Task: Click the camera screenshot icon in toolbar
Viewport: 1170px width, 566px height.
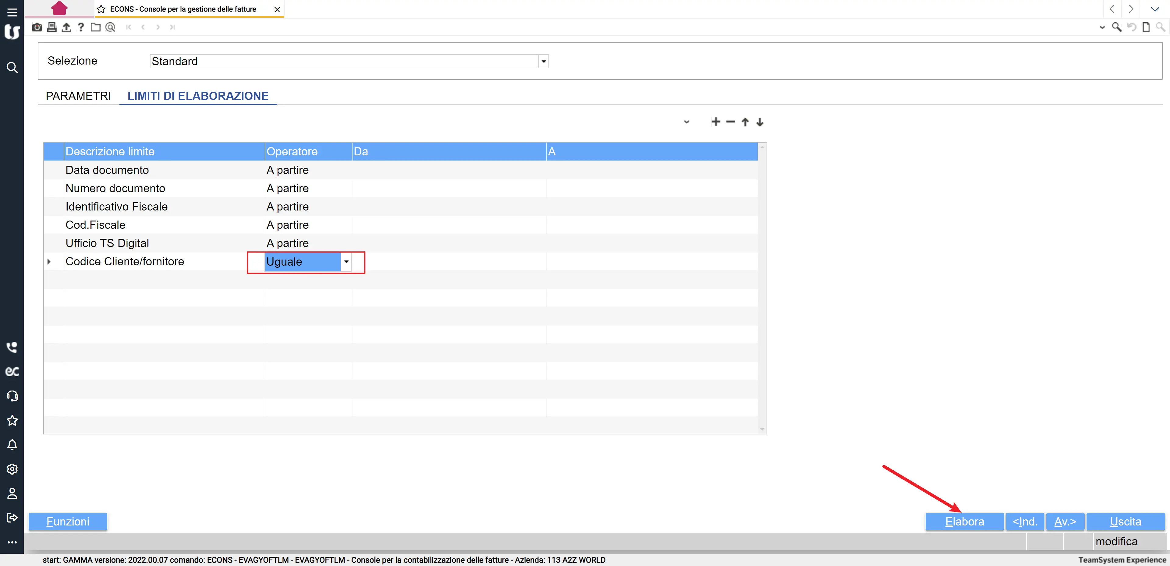Action: pyautogui.click(x=37, y=27)
